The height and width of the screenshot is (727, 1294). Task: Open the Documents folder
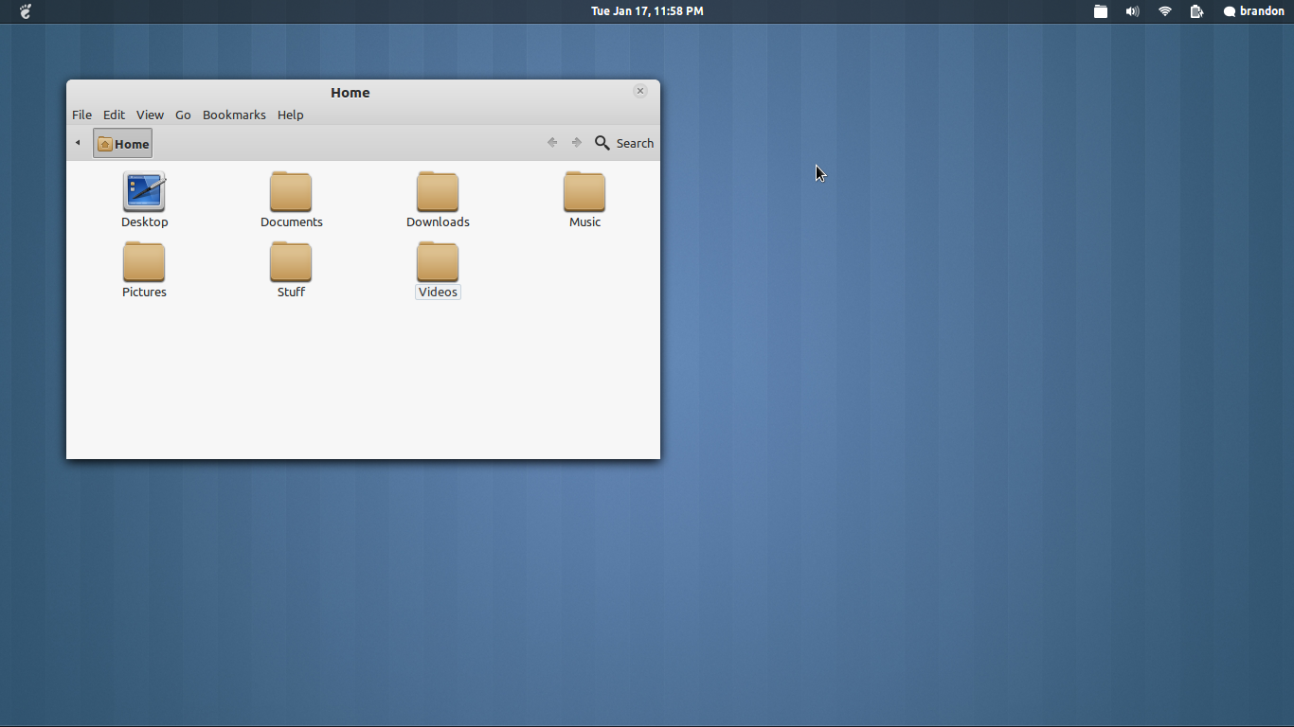(x=291, y=190)
